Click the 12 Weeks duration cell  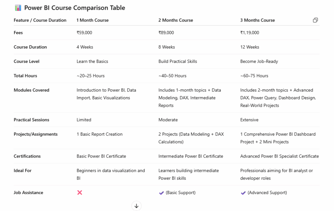tap(250, 47)
